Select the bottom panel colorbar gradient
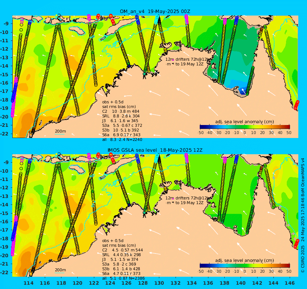307x289 pixels. [245, 266]
